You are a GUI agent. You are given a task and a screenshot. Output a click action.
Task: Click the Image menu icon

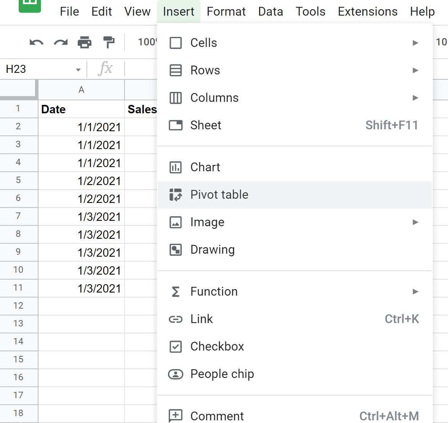click(x=175, y=222)
